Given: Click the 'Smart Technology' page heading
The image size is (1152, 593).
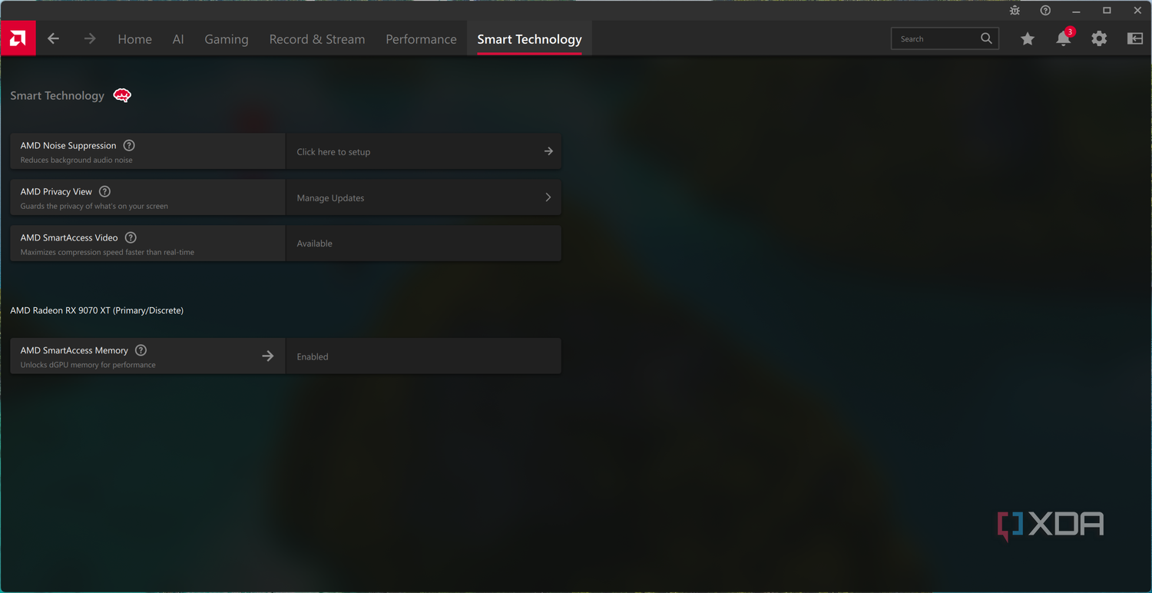Looking at the screenshot, I should 57,95.
